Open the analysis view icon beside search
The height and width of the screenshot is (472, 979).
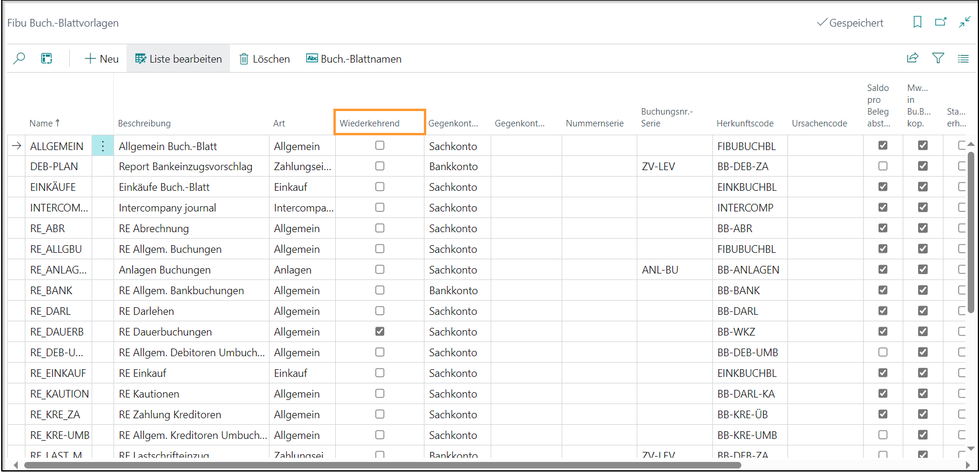coord(47,58)
